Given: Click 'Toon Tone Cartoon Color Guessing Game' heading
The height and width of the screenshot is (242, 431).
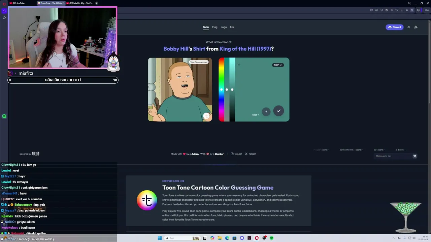Looking at the screenshot, I should point(218,188).
